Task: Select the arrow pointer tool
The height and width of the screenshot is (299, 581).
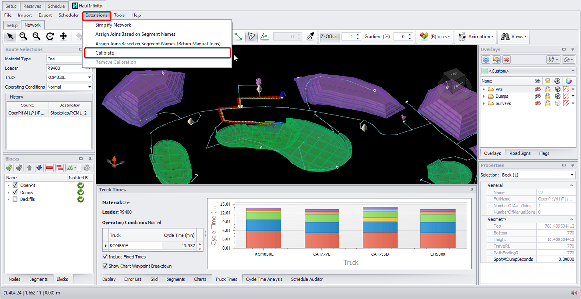Action: [x=10, y=36]
